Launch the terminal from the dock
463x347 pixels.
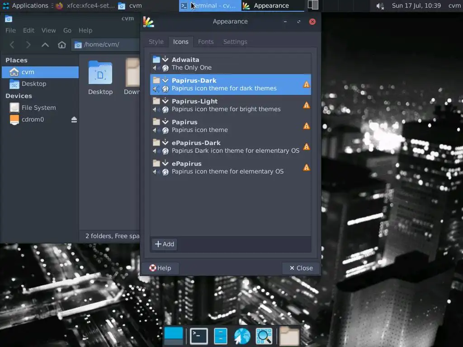point(199,336)
